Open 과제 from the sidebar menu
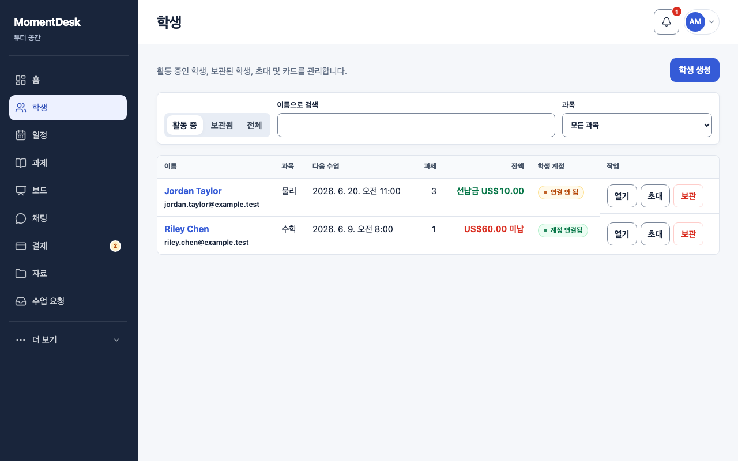 pyautogui.click(x=68, y=163)
